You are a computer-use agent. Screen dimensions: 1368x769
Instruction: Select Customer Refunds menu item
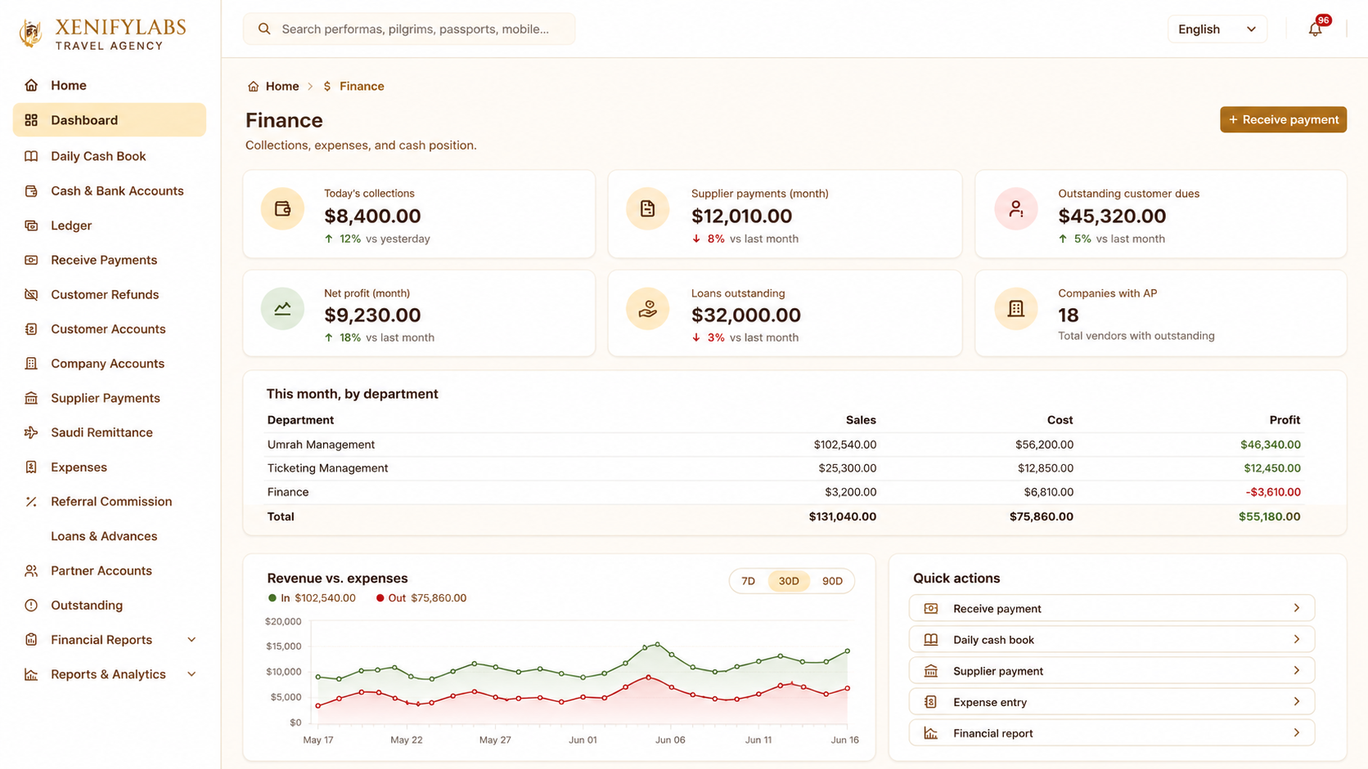(x=110, y=294)
